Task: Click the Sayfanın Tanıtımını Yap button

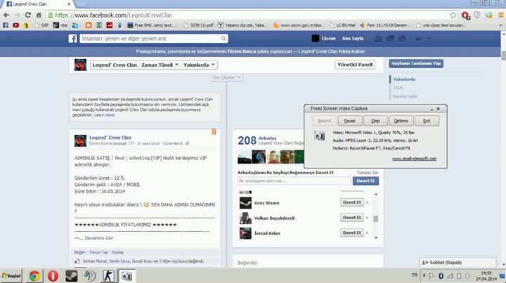Action: [x=416, y=63]
